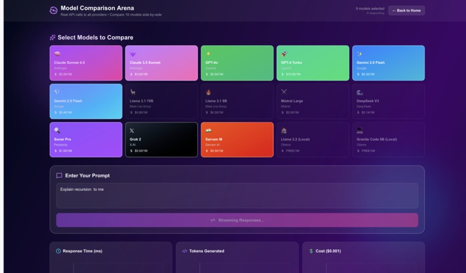Click the clock icon beside Response Time
Image resolution: width=466 pixels, height=273 pixels.
58,251
